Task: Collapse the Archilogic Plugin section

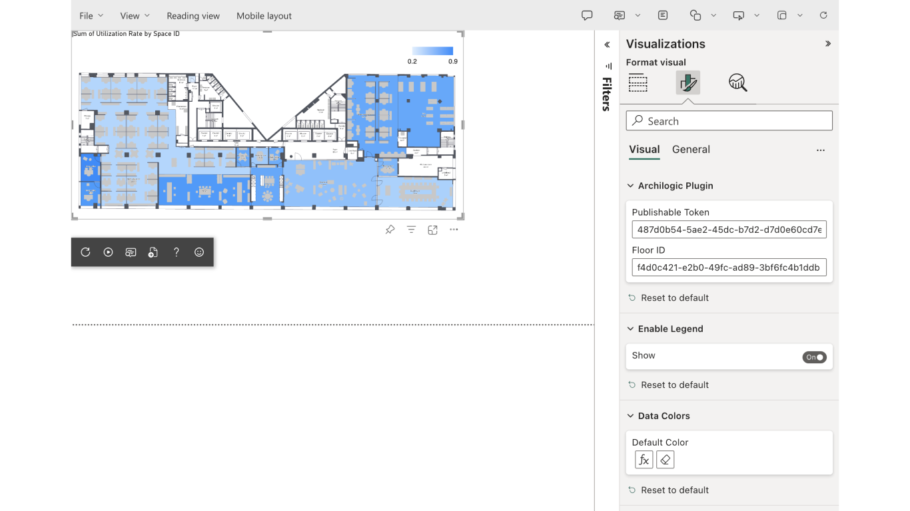Action: click(x=631, y=186)
